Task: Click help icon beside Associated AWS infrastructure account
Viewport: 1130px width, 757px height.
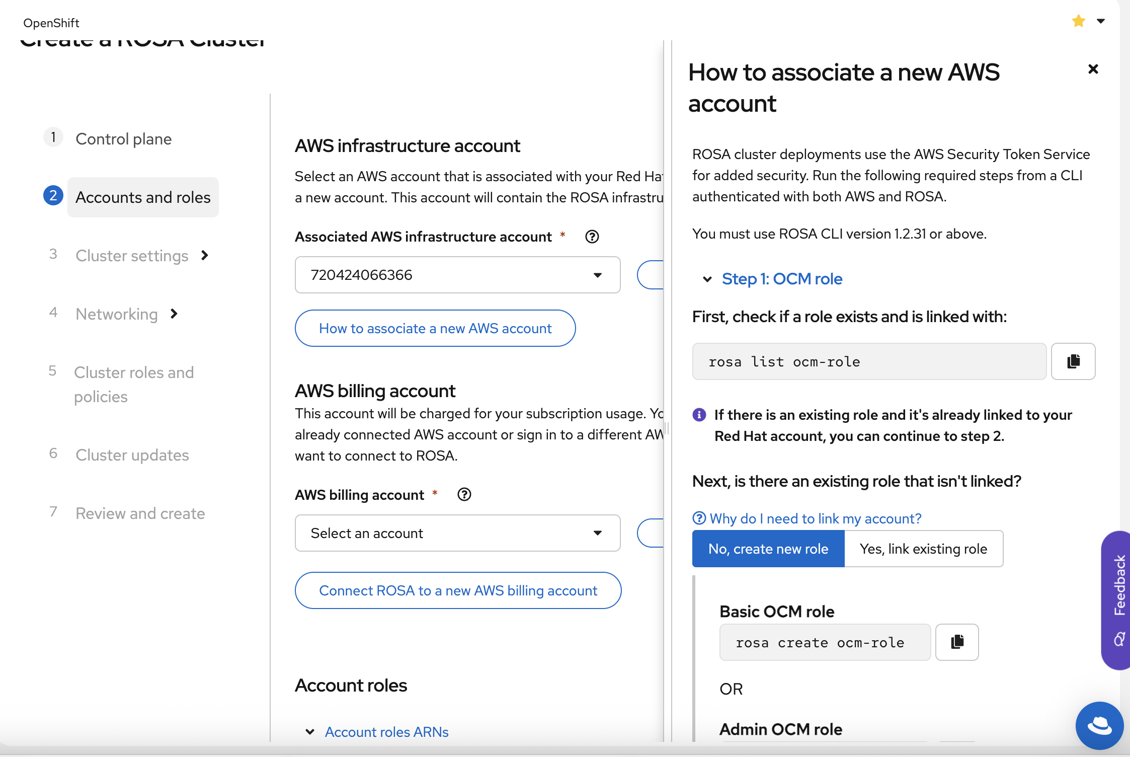Action: tap(592, 237)
